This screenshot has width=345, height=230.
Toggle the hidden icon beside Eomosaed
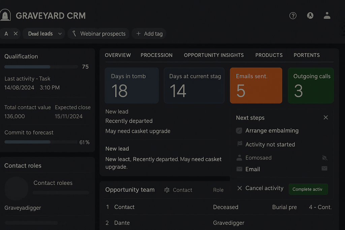[x=324, y=158]
